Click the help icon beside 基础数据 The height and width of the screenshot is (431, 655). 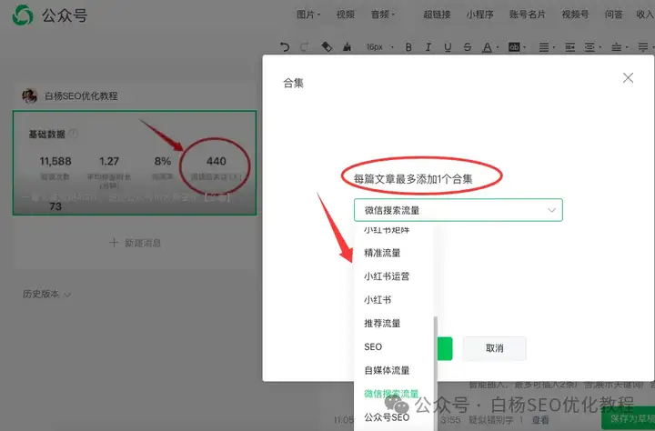(x=74, y=134)
